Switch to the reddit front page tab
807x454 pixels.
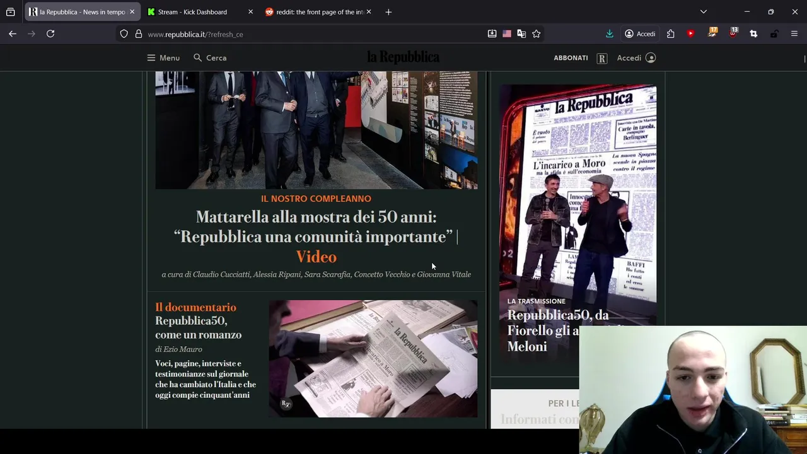pyautogui.click(x=318, y=12)
